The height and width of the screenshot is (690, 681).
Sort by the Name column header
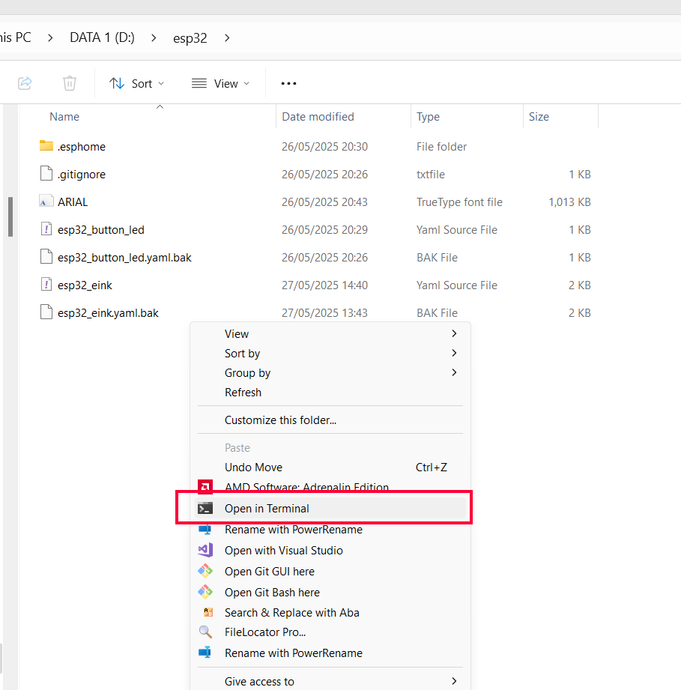click(x=64, y=117)
